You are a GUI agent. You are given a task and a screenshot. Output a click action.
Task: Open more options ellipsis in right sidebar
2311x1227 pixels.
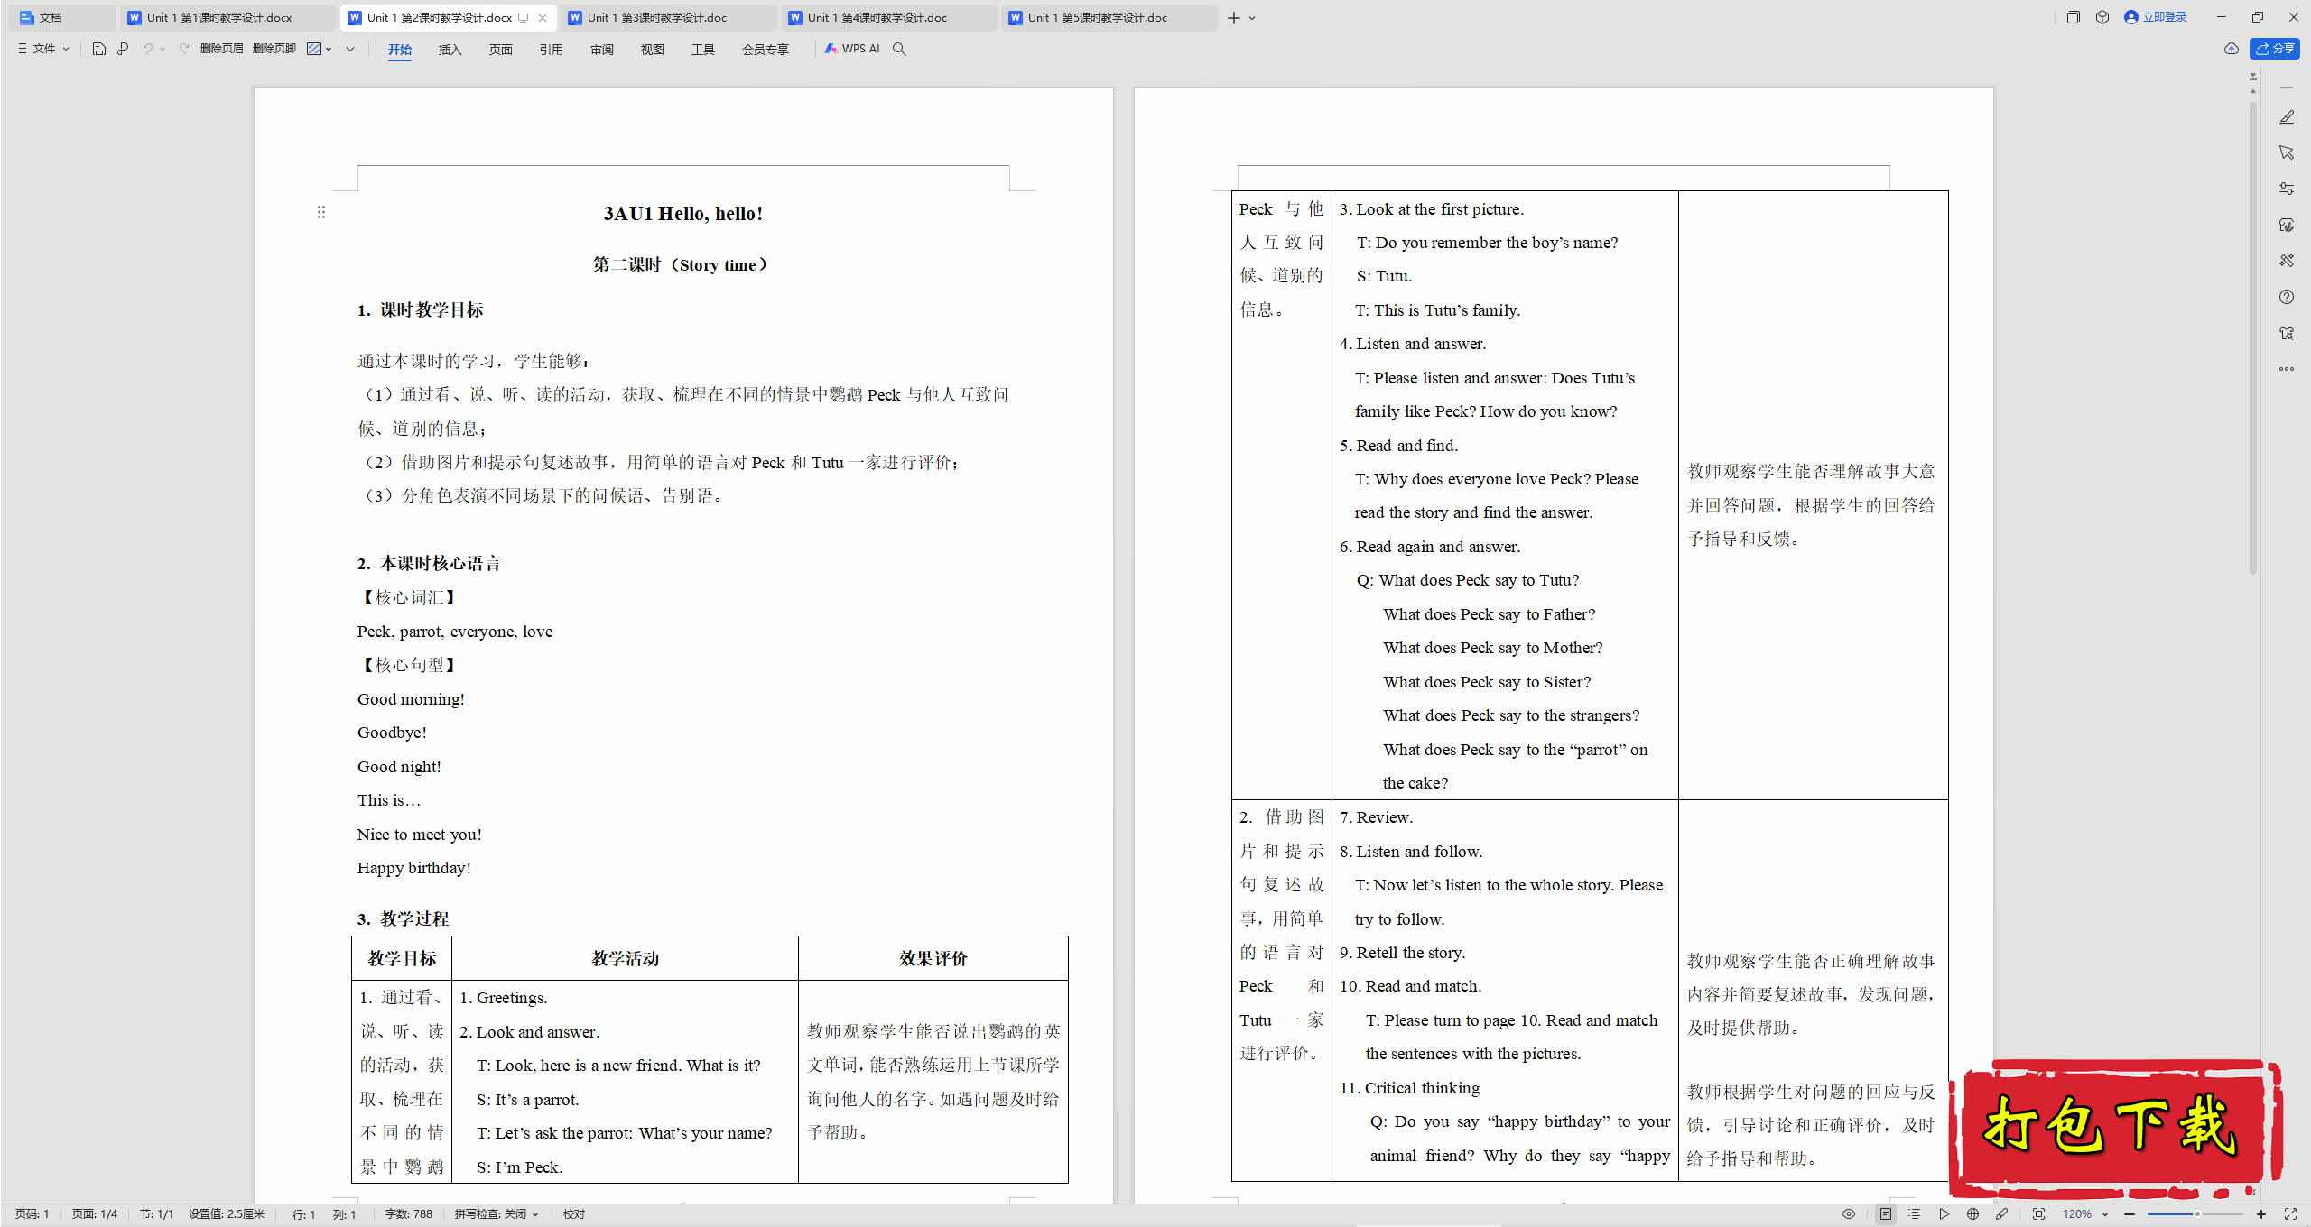(2286, 369)
